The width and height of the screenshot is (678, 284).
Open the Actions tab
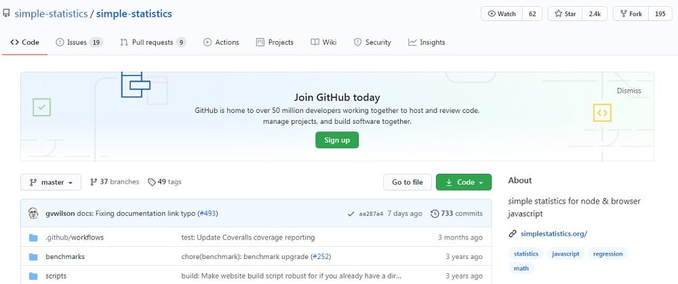pos(221,42)
